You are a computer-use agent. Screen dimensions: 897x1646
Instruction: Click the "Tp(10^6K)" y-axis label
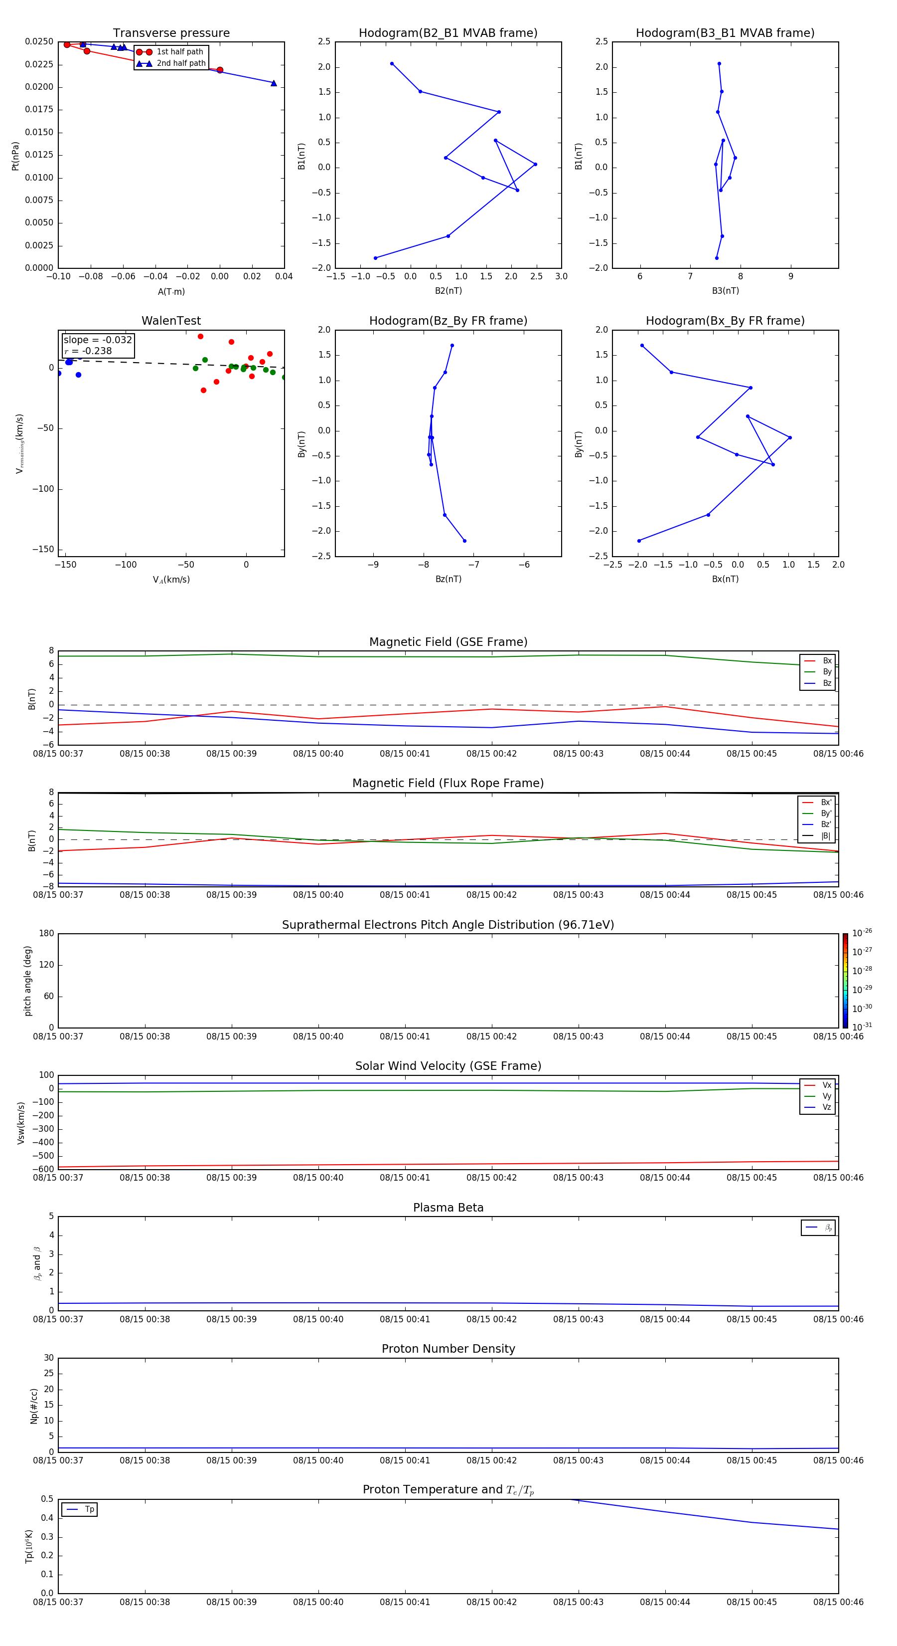pos(29,1546)
